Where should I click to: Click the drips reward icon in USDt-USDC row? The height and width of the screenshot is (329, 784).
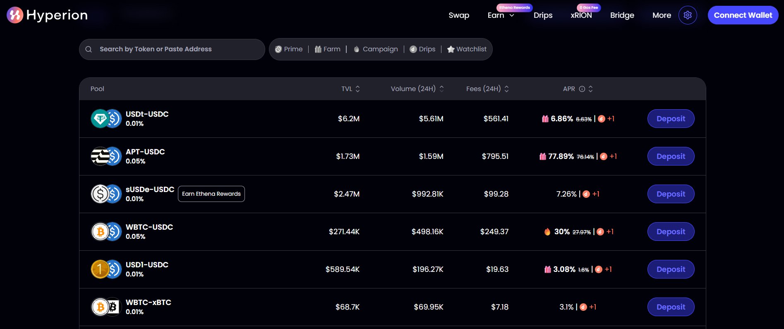[602, 119]
